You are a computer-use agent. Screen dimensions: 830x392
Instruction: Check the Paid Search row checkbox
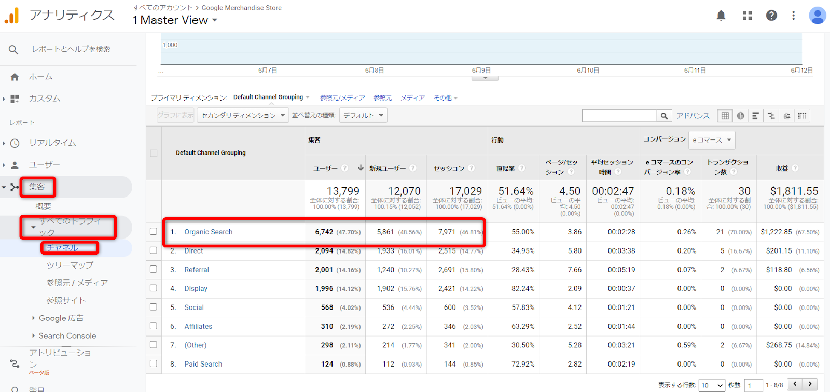(x=154, y=363)
